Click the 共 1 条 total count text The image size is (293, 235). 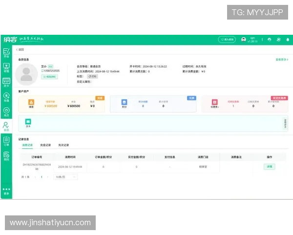(25, 177)
